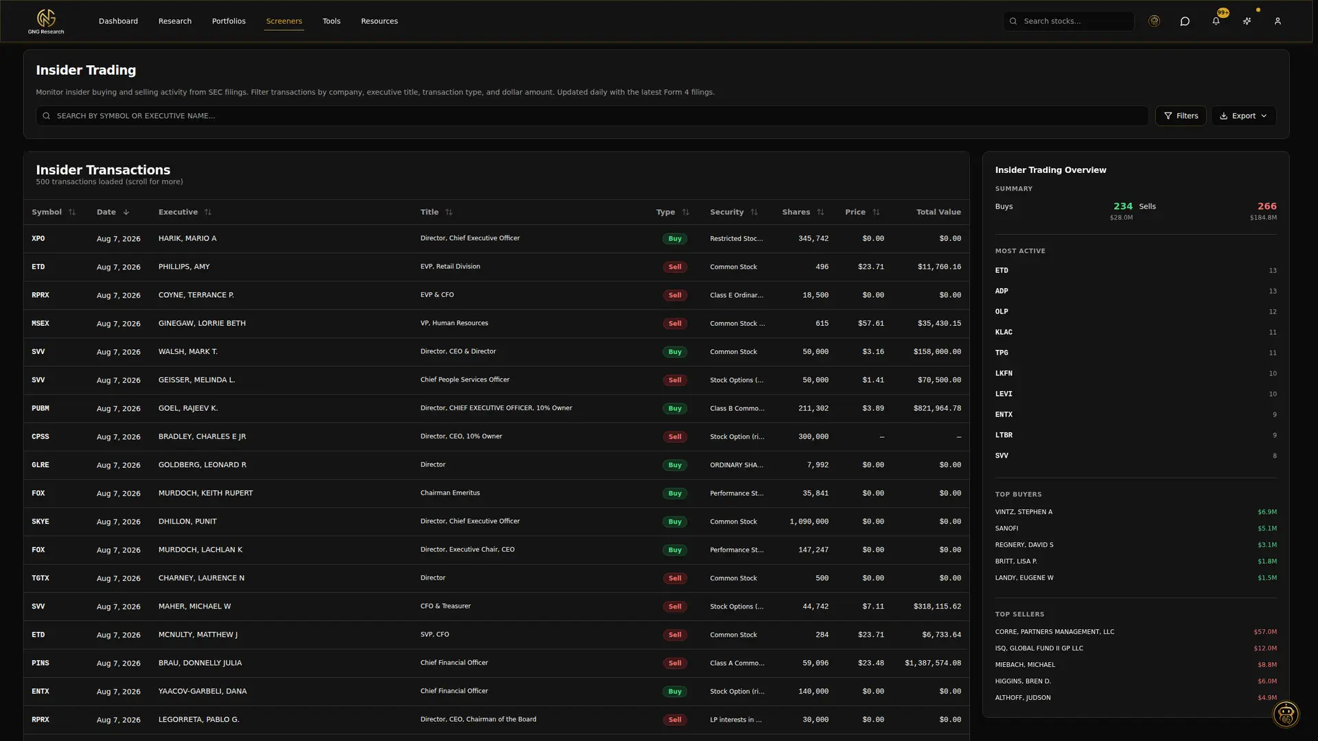
Task: Open KLAC in Most Active list
Action: coord(1004,333)
